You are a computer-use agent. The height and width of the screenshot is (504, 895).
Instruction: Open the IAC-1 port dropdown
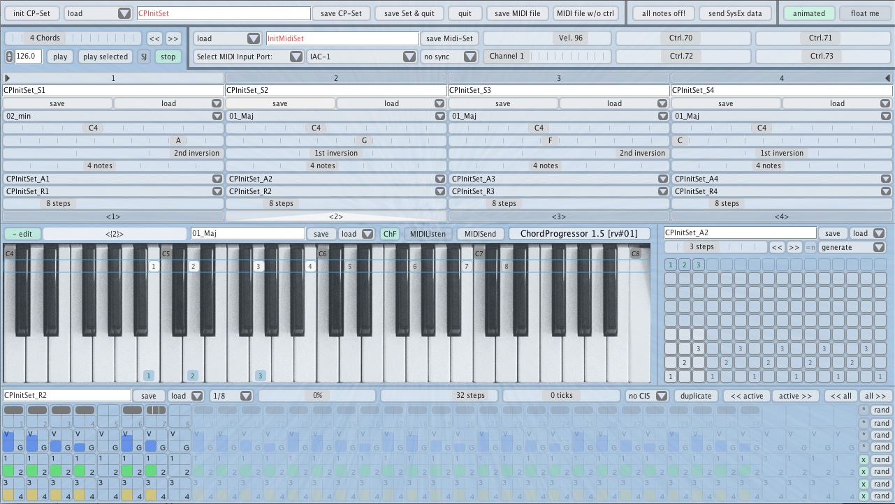(x=362, y=57)
